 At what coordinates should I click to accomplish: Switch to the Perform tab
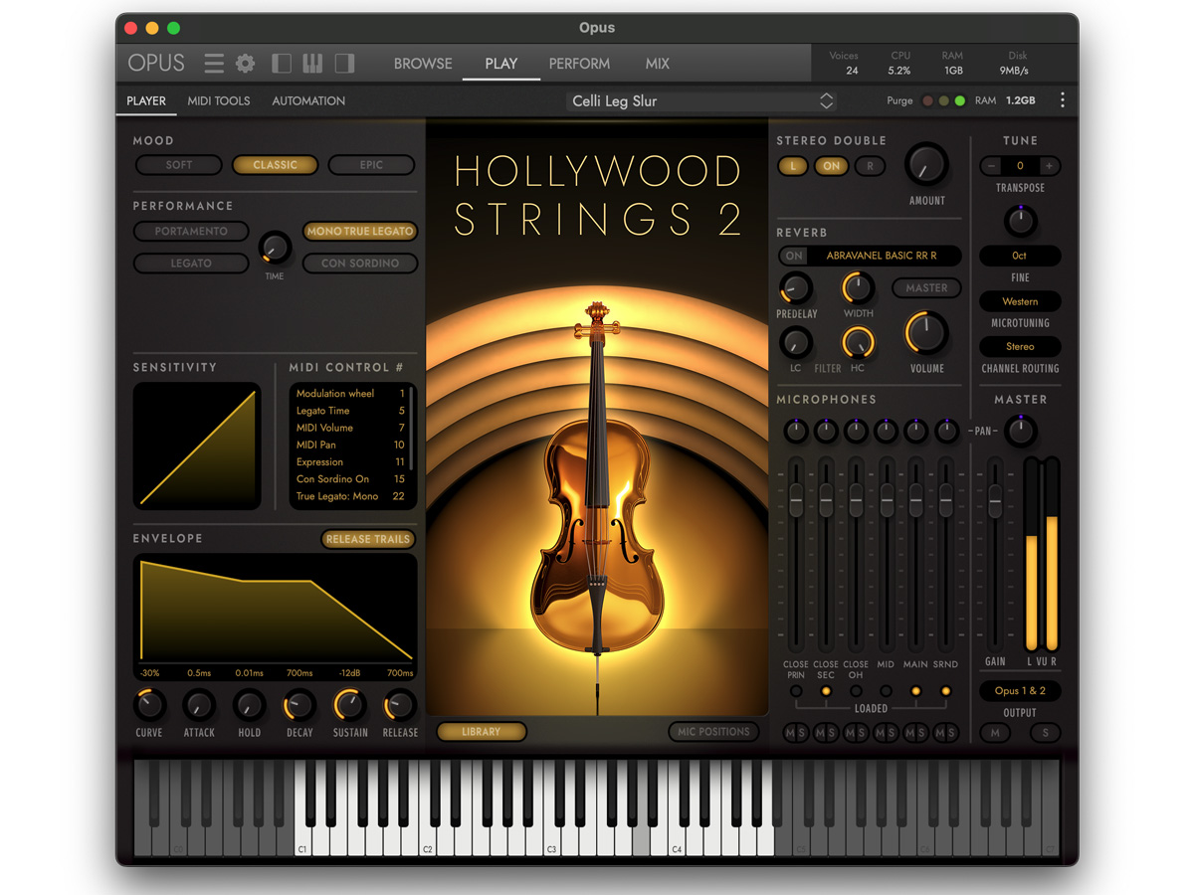coord(579,64)
